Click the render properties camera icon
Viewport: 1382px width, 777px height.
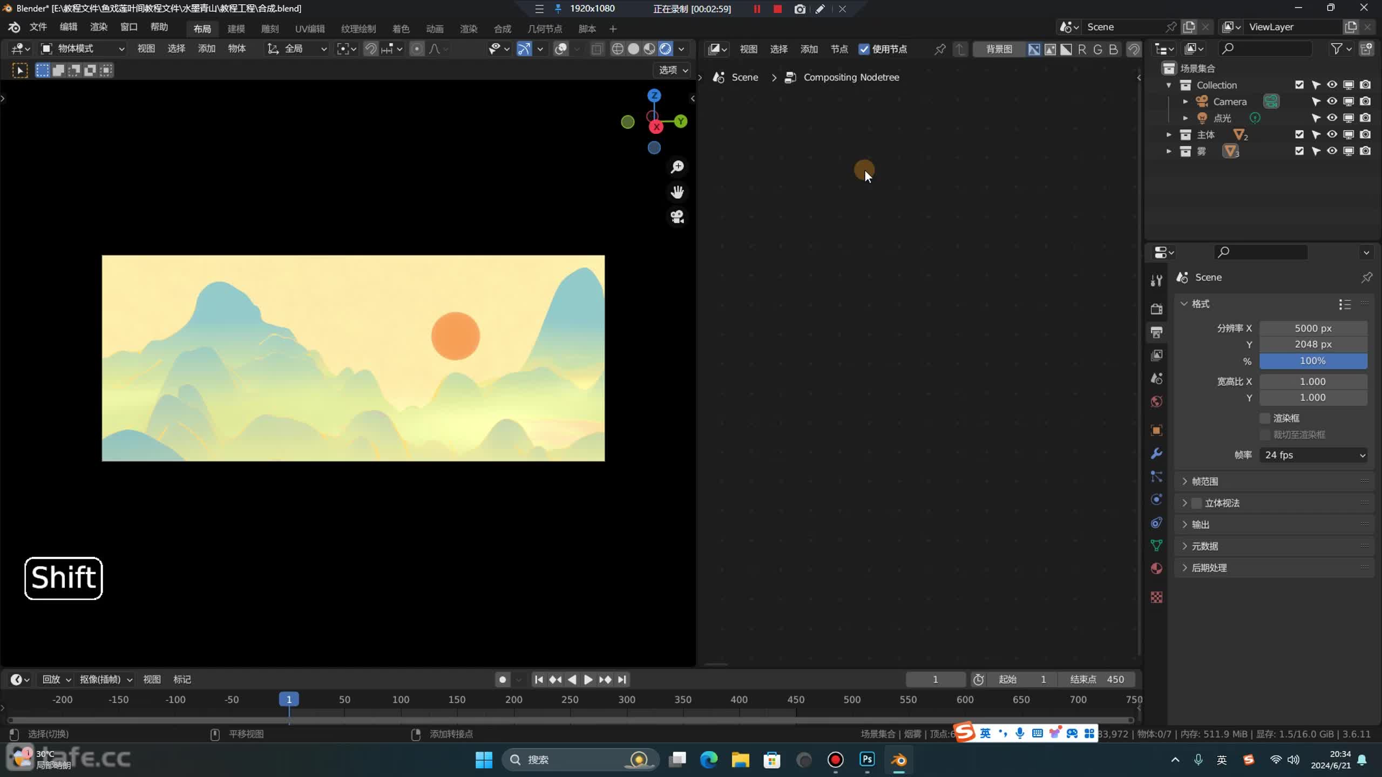[1156, 308]
